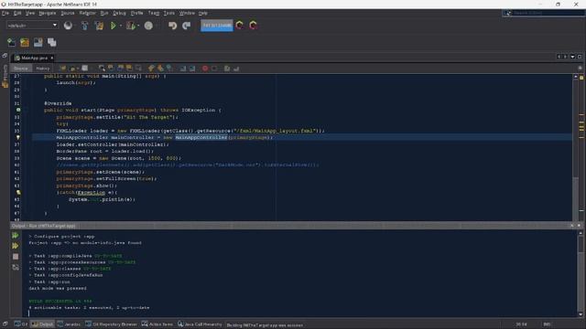Click the second profiler icon in toolbar
Viewport: 586px width, 329px height.
point(254,26)
